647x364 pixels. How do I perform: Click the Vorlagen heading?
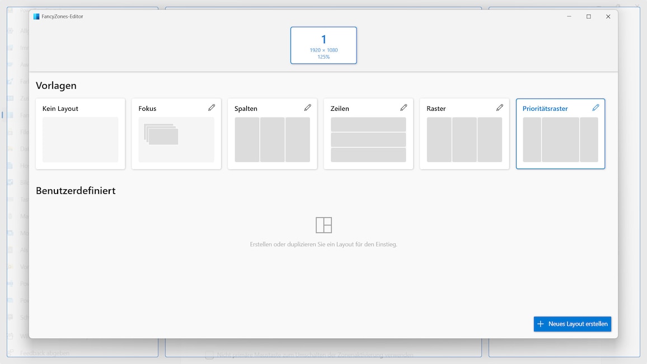pos(56,86)
